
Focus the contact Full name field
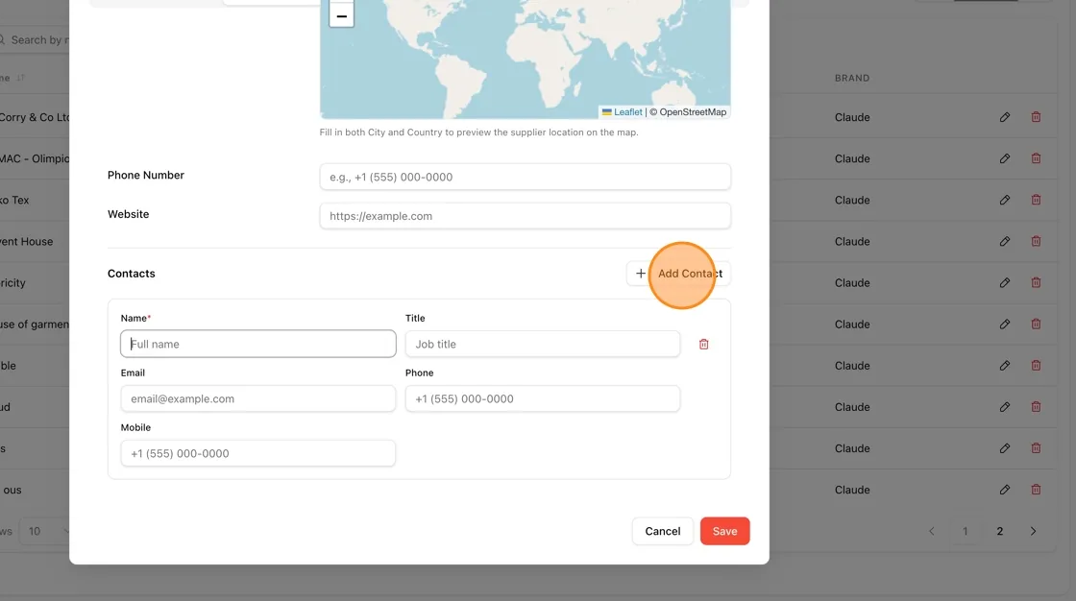click(x=258, y=344)
